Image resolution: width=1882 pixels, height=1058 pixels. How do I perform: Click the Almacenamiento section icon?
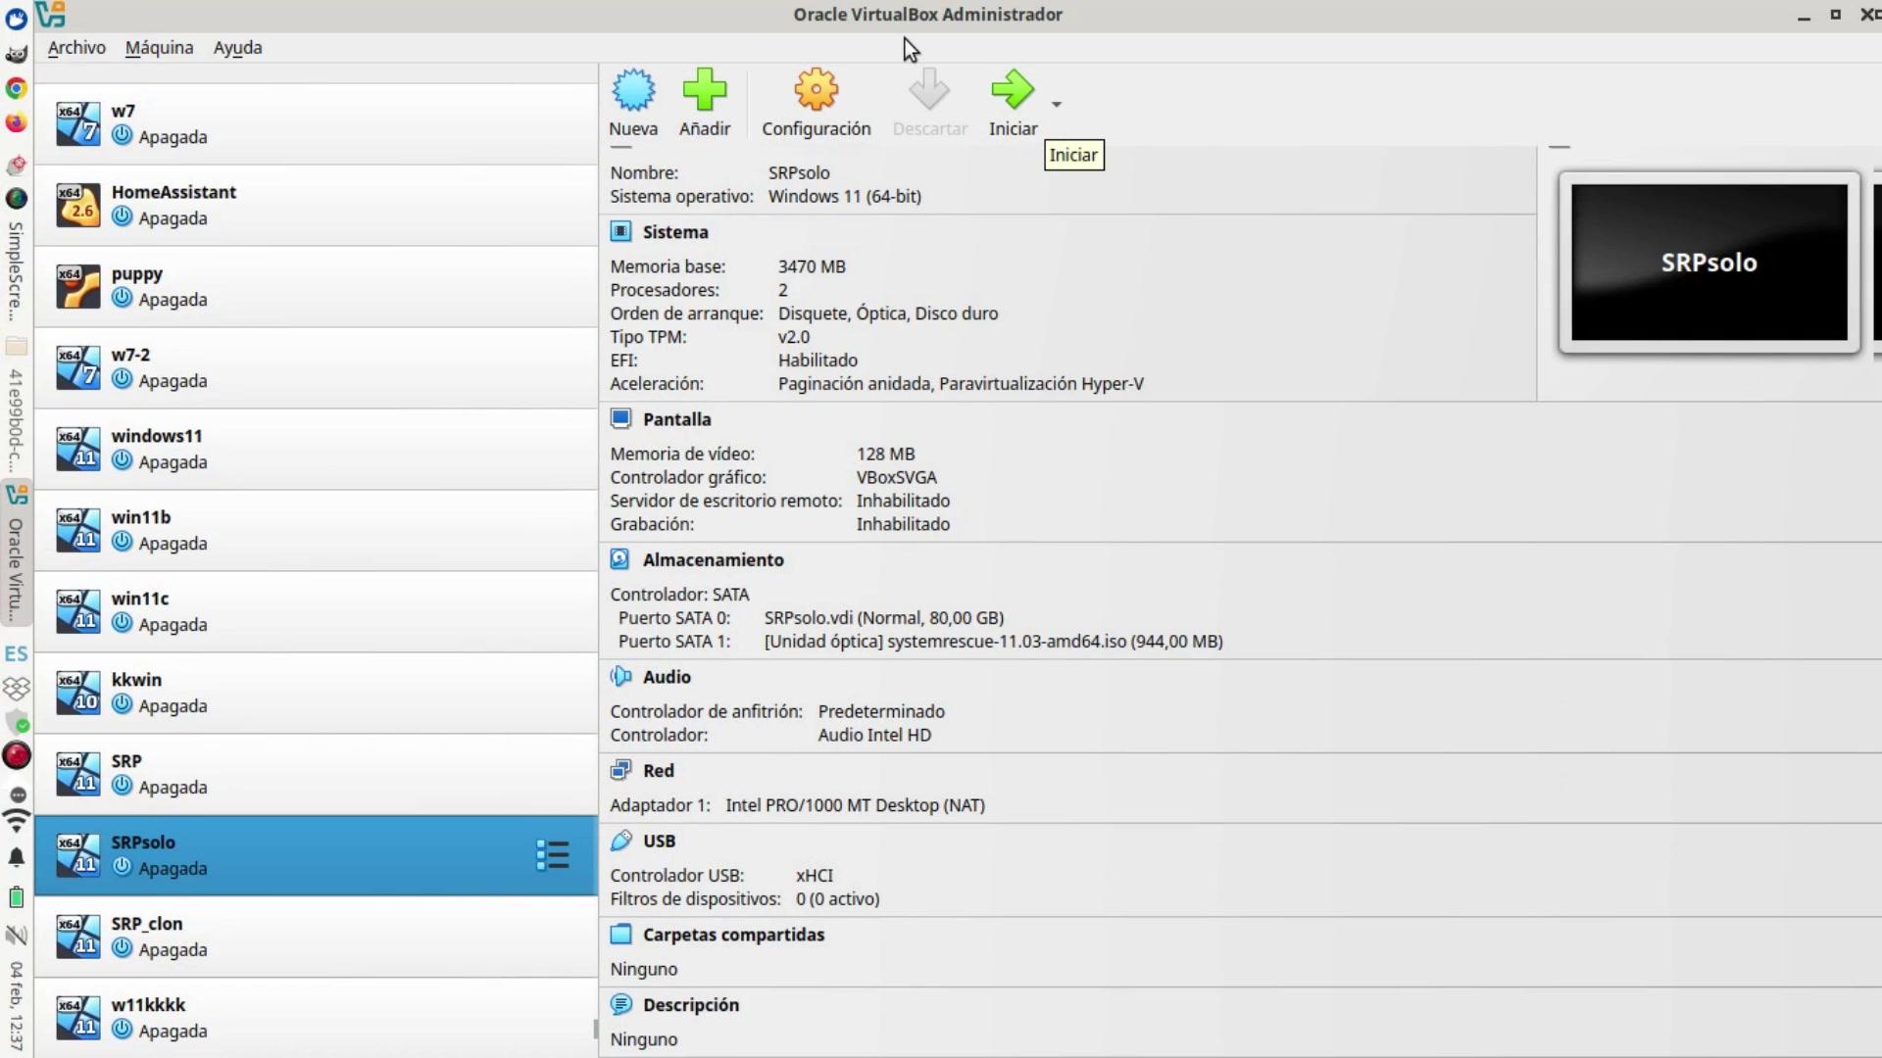tap(620, 559)
